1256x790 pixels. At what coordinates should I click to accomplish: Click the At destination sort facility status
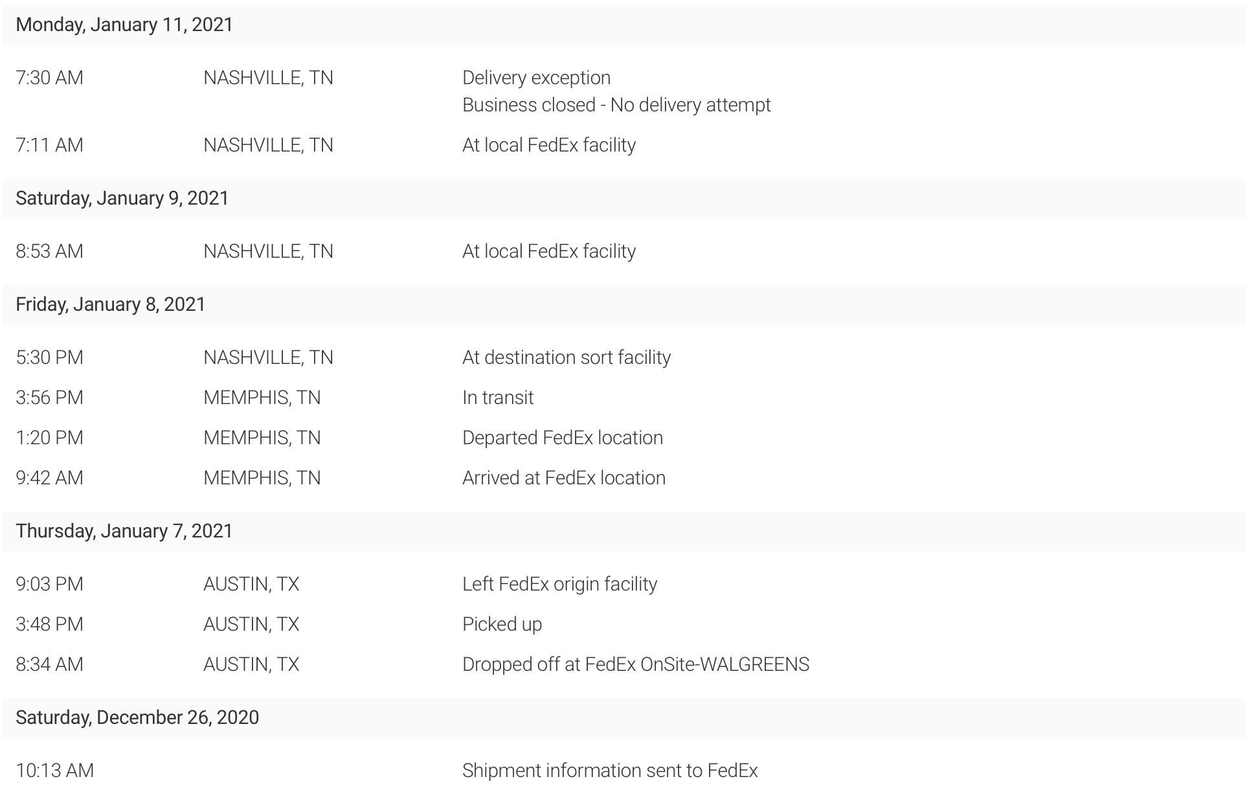(566, 357)
